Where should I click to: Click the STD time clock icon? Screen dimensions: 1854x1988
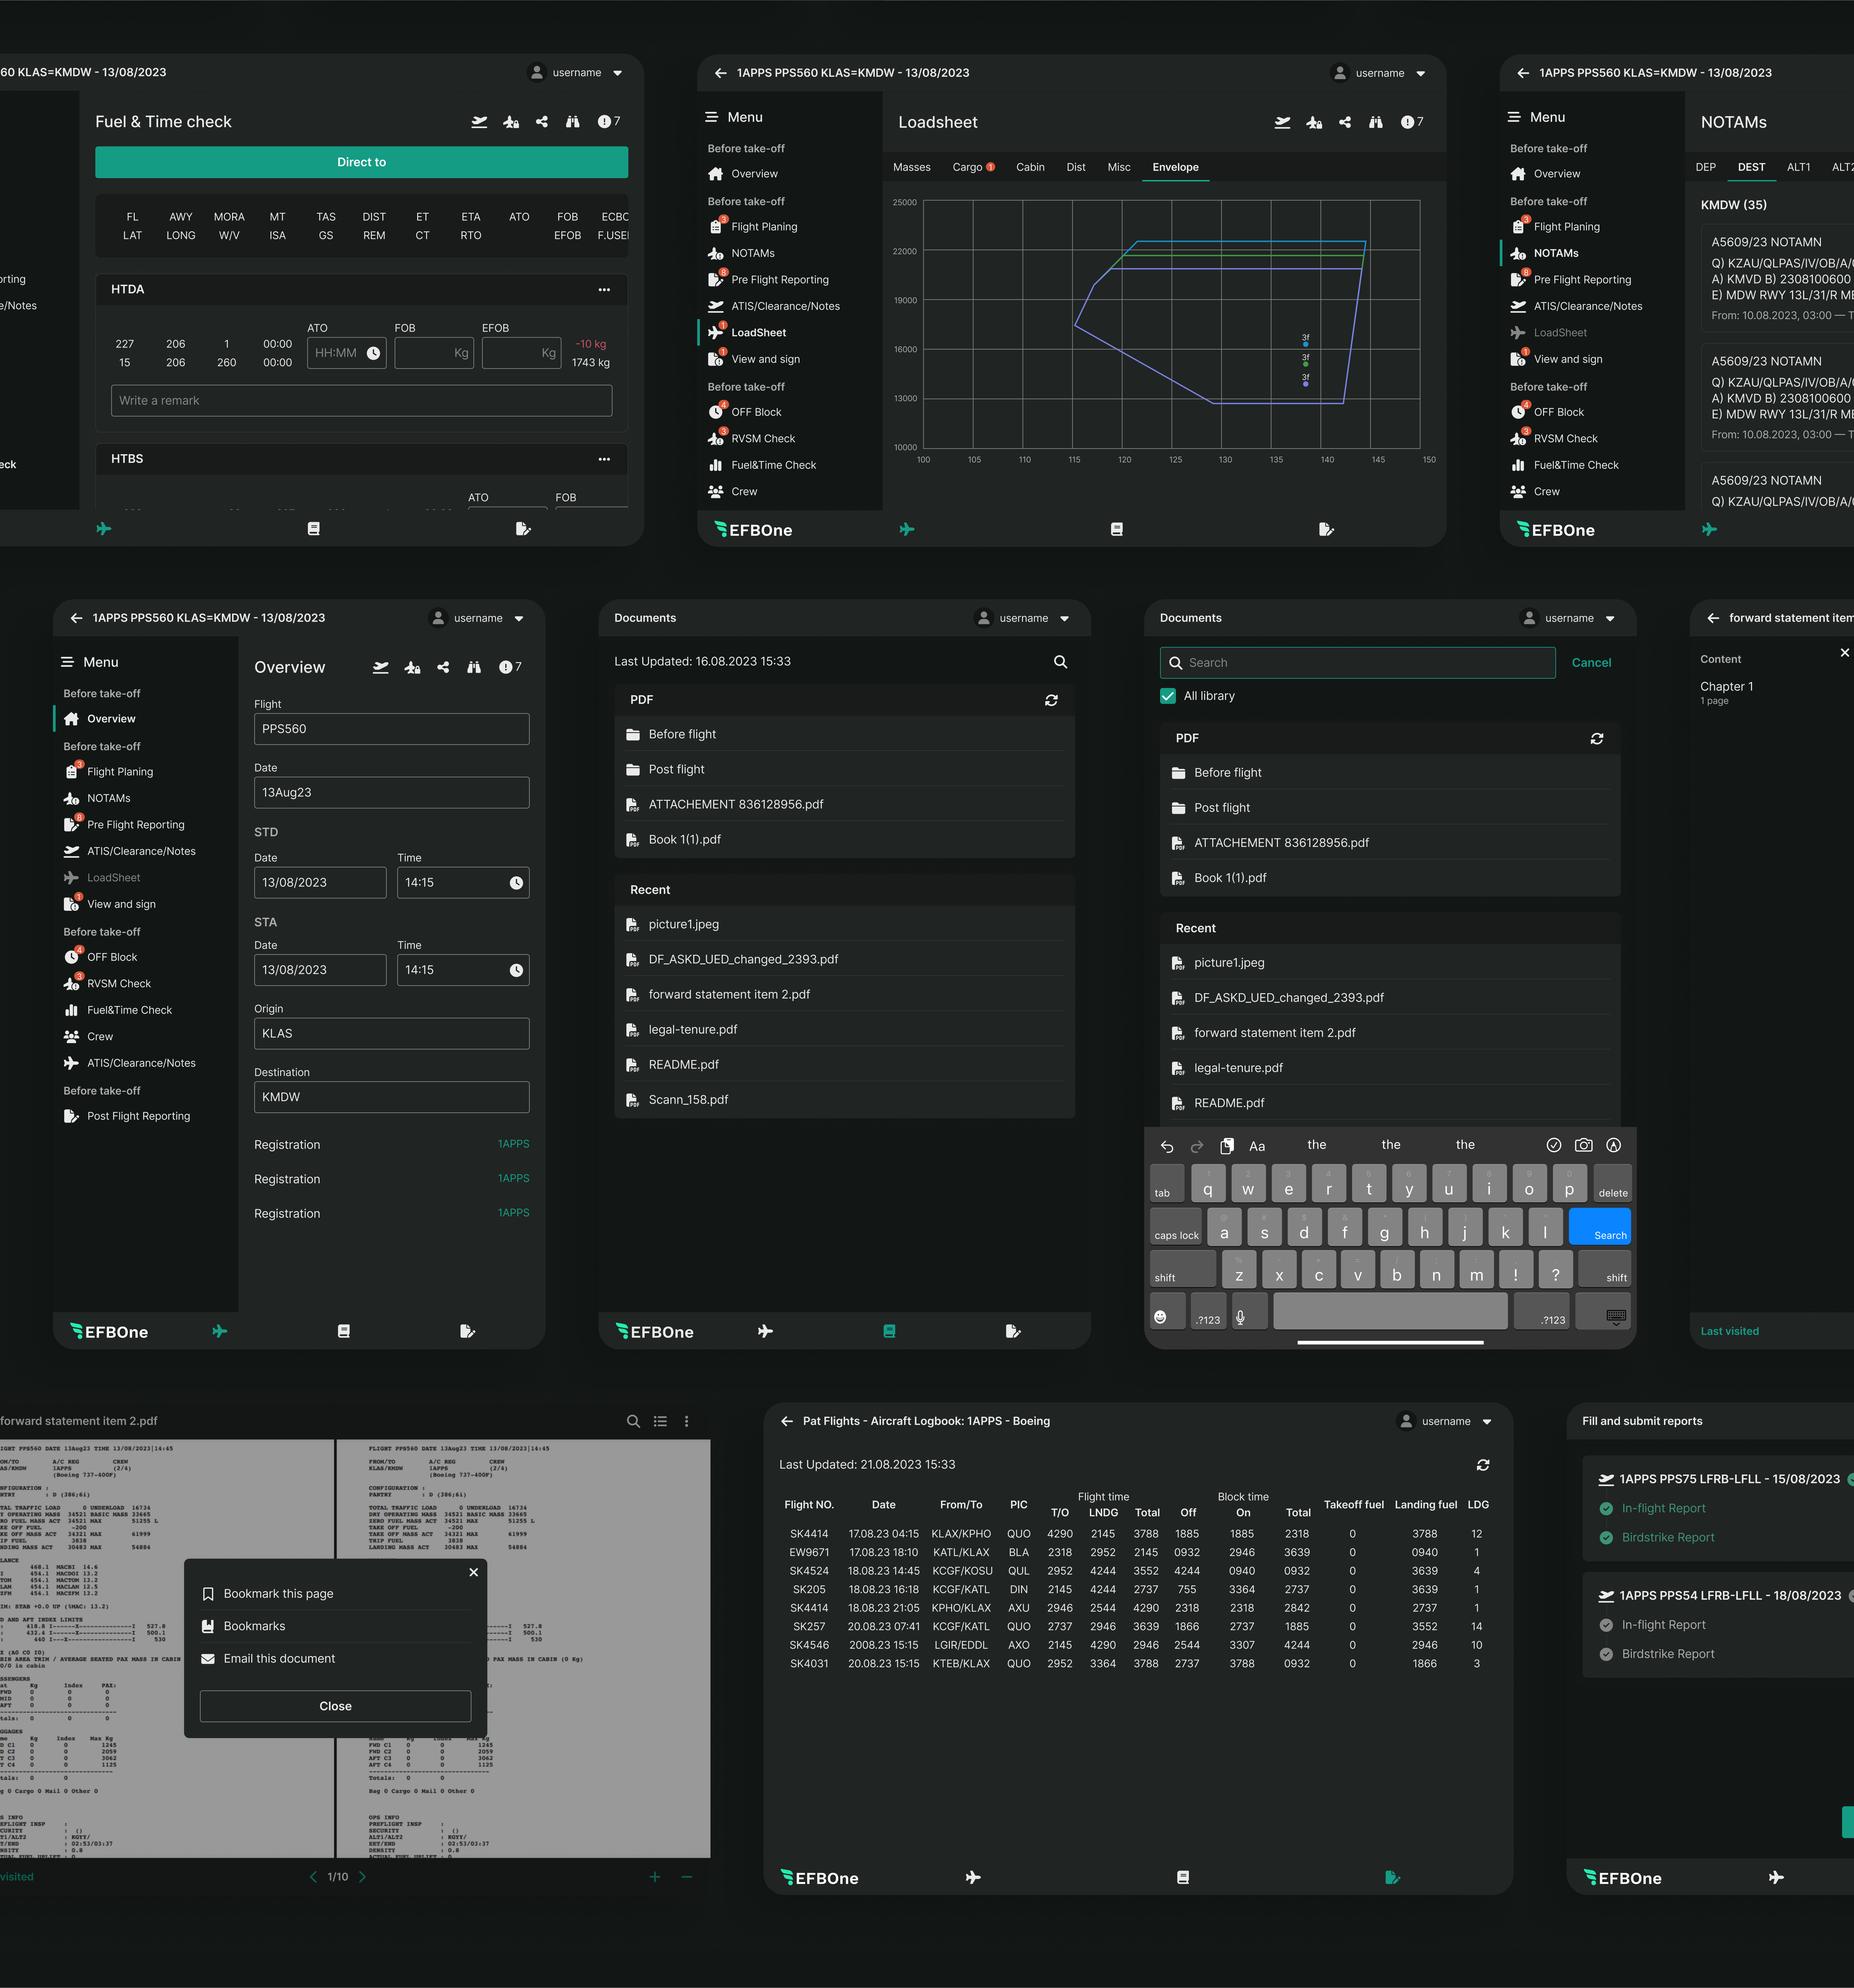(x=516, y=883)
